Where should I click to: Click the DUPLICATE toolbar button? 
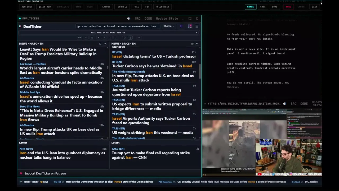coord(63,7)
